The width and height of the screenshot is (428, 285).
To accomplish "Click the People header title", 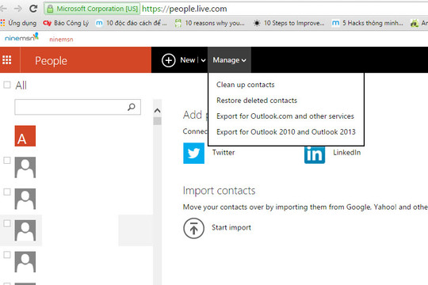I will tap(51, 61).
